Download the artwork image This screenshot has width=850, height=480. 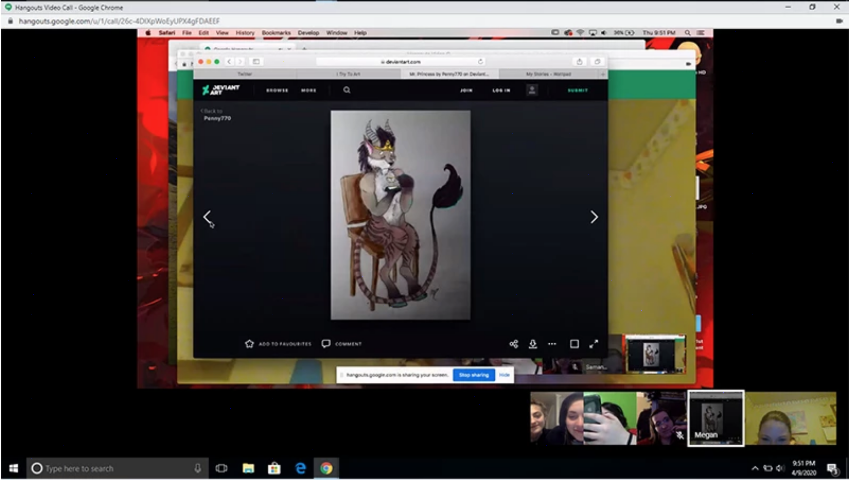(533, 344)
